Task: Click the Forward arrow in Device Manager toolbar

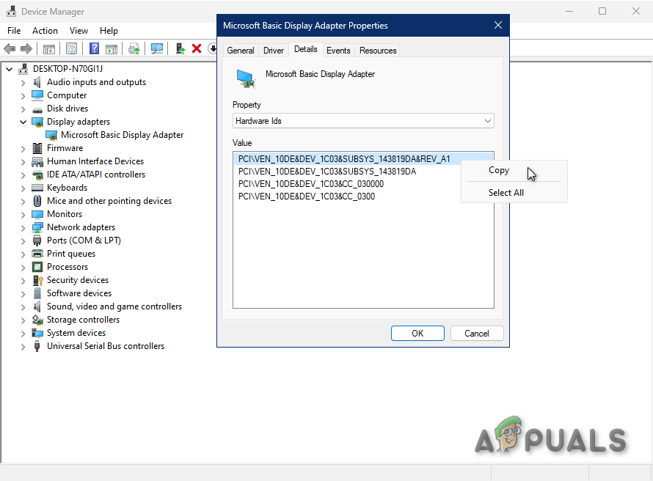Action: 26,49
